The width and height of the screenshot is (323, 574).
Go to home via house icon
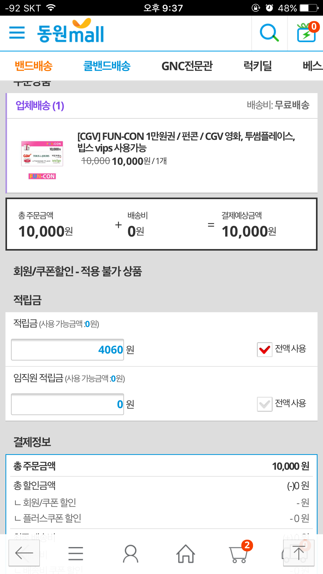pyautogui.click(x=186, y=553)
